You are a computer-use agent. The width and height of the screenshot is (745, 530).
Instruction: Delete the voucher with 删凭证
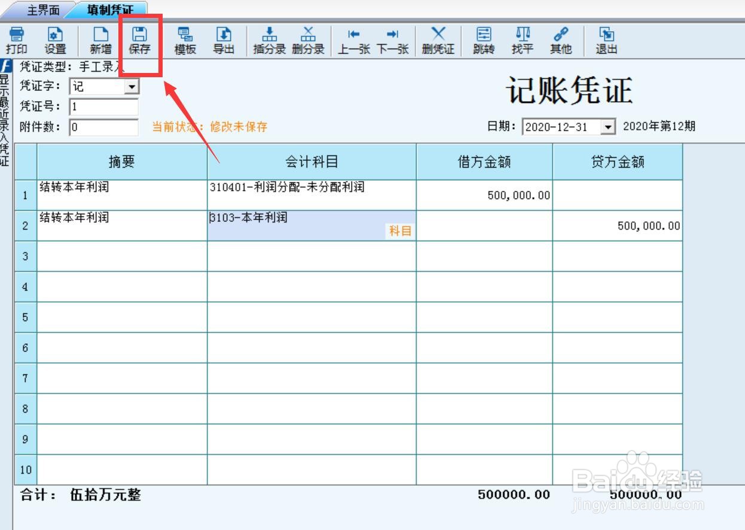438,41
